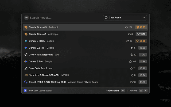Click the 12.20 score badge for Gemini 2.5 Pro
The width and height of the screenshot is (171, 107).
[x=142, y=48]
